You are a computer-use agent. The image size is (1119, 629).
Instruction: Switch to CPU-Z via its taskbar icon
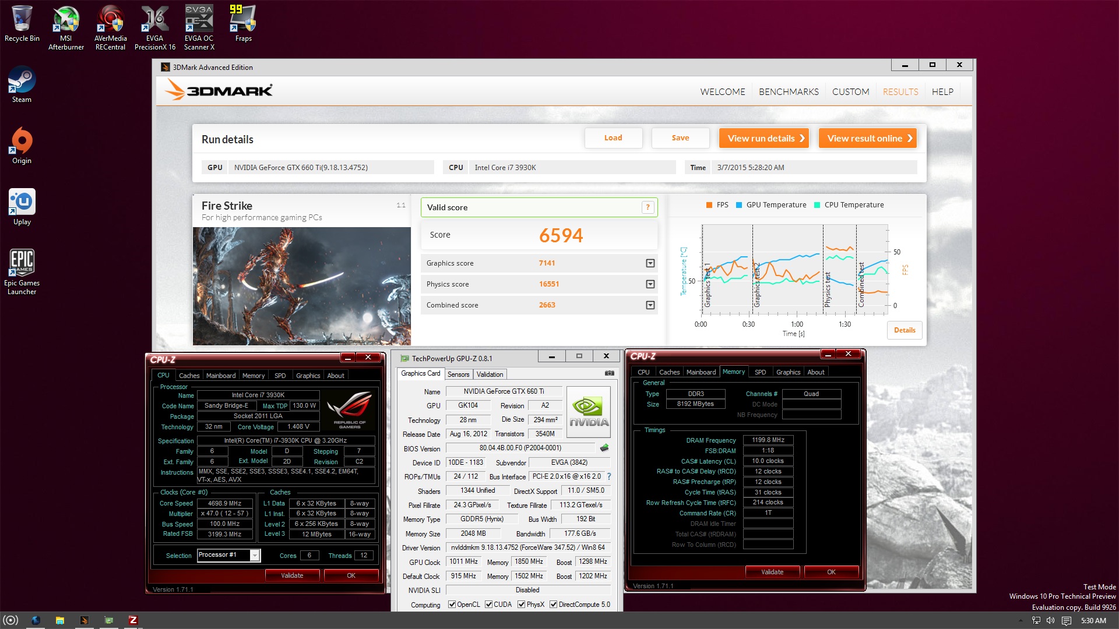tap(133, 620)
